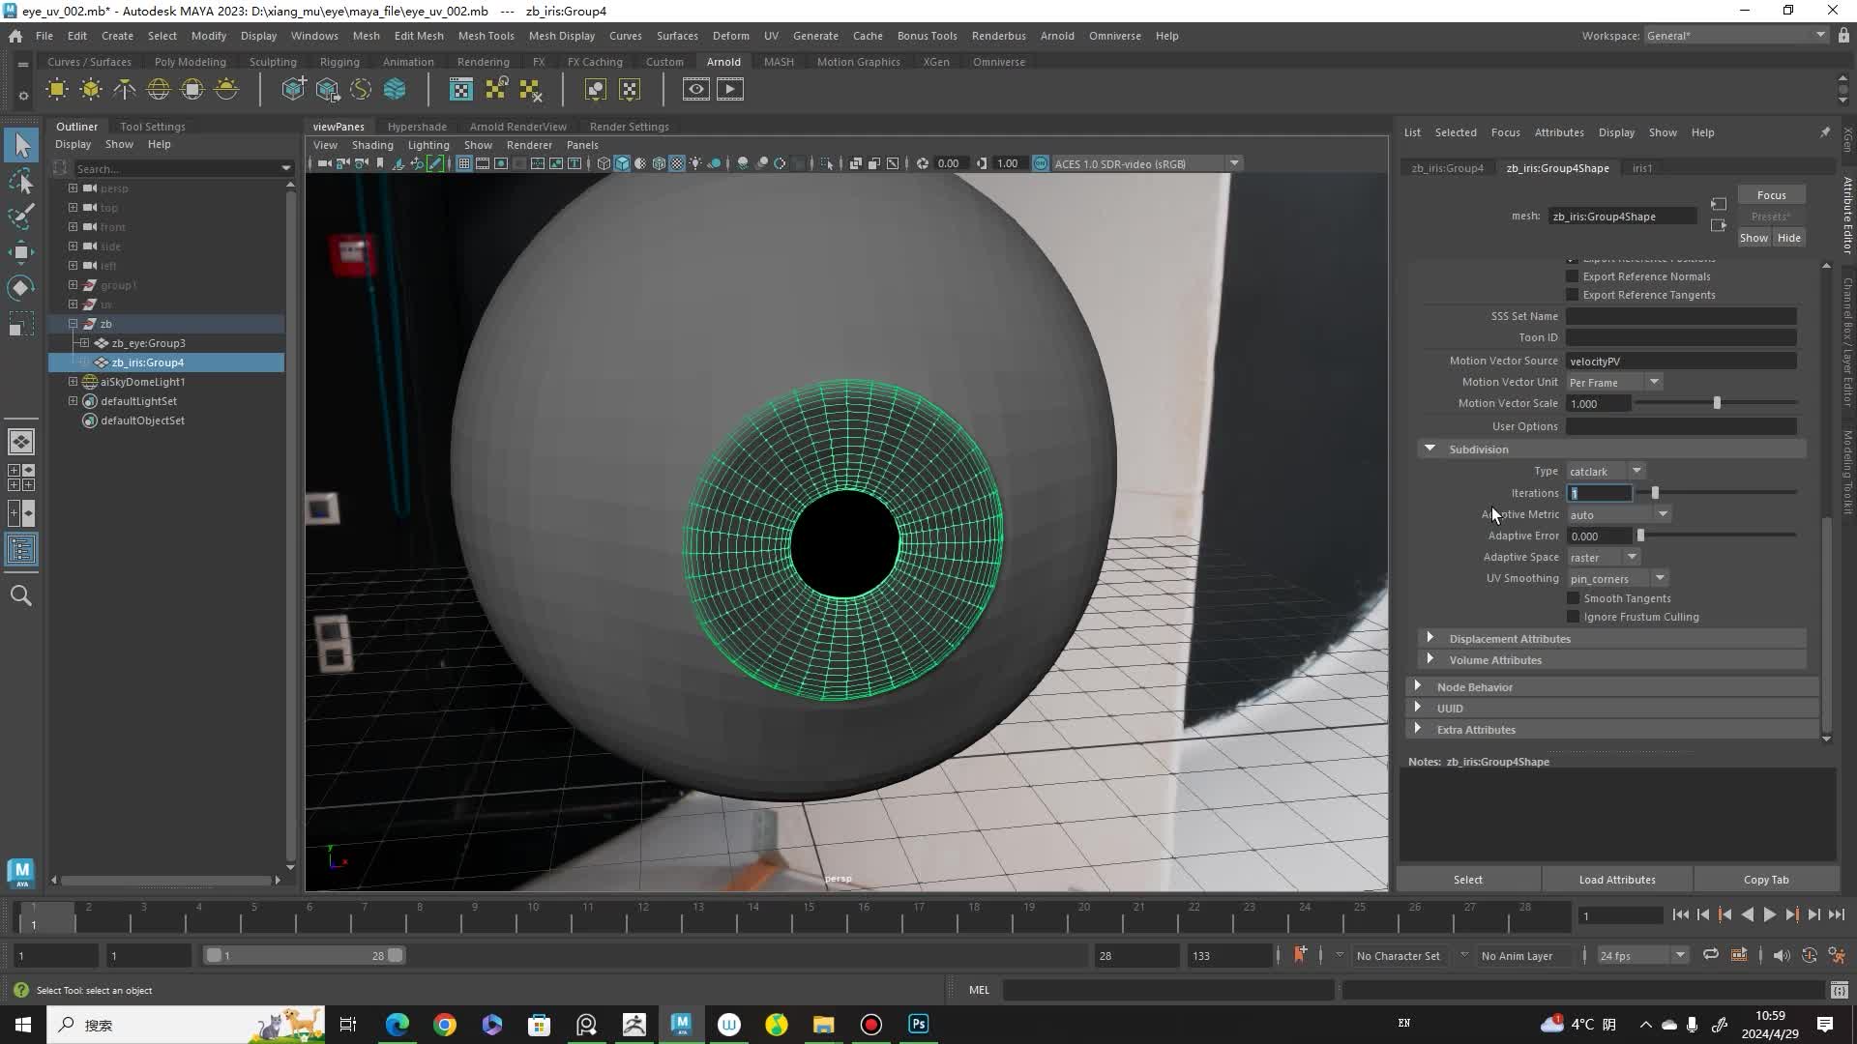Click the Arnold volume shelf icon

(x=395, y=90)
